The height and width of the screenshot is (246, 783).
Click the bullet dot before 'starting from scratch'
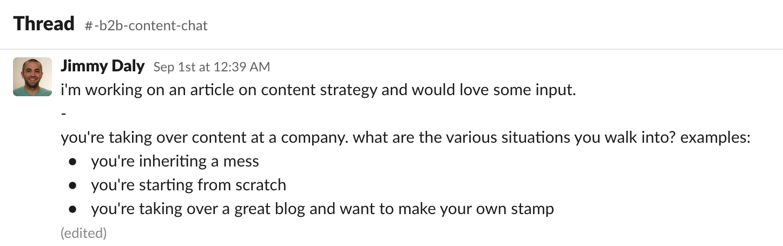72,185
